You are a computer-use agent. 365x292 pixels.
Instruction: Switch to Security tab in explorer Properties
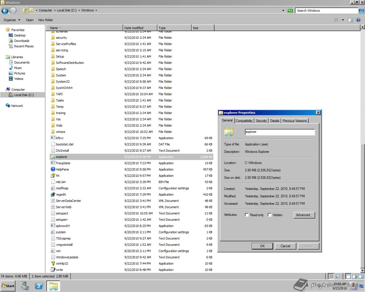[x=261, y=121]
